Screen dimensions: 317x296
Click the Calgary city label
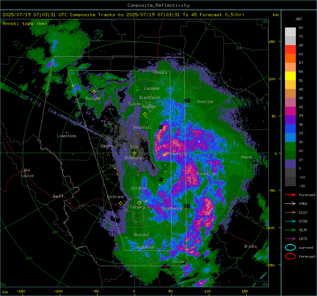[x=137, y=207]
